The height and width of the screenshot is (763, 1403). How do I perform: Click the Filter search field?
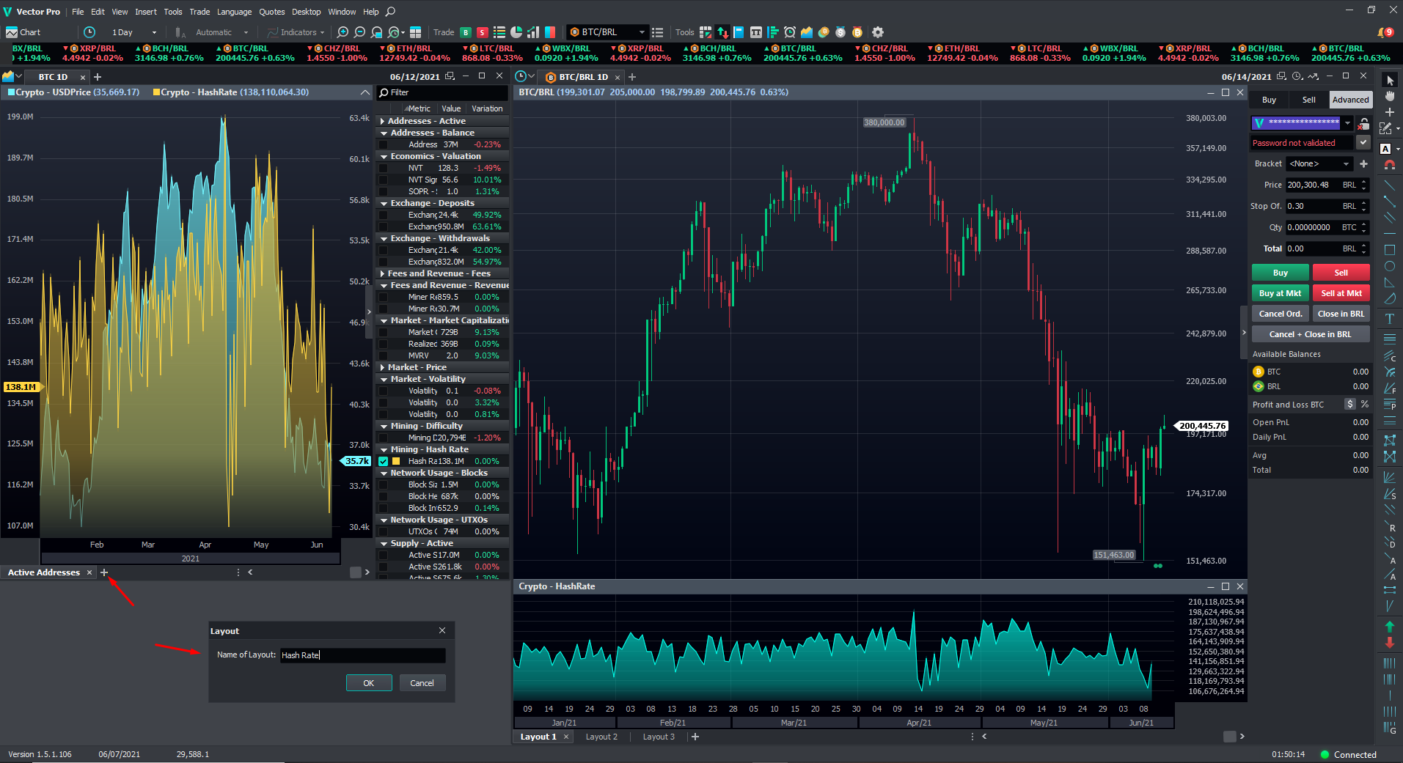(x=442, y=92)
